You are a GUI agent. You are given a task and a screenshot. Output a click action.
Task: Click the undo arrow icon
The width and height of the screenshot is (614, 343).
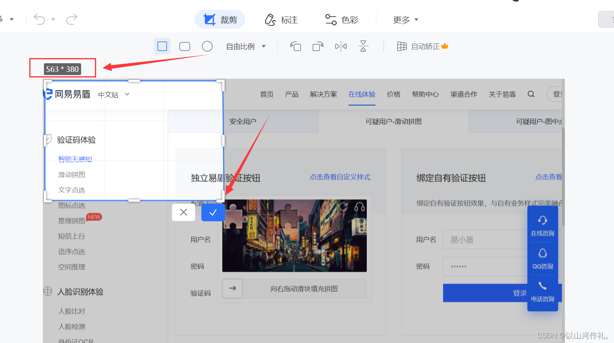pos(39,19)
